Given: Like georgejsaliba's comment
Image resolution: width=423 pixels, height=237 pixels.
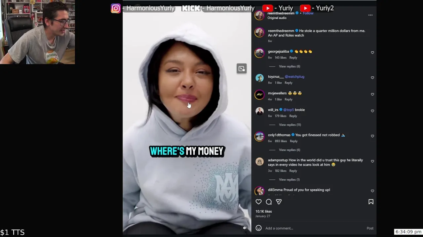Looking at the screenshot, I should click(x=372, y=53).
